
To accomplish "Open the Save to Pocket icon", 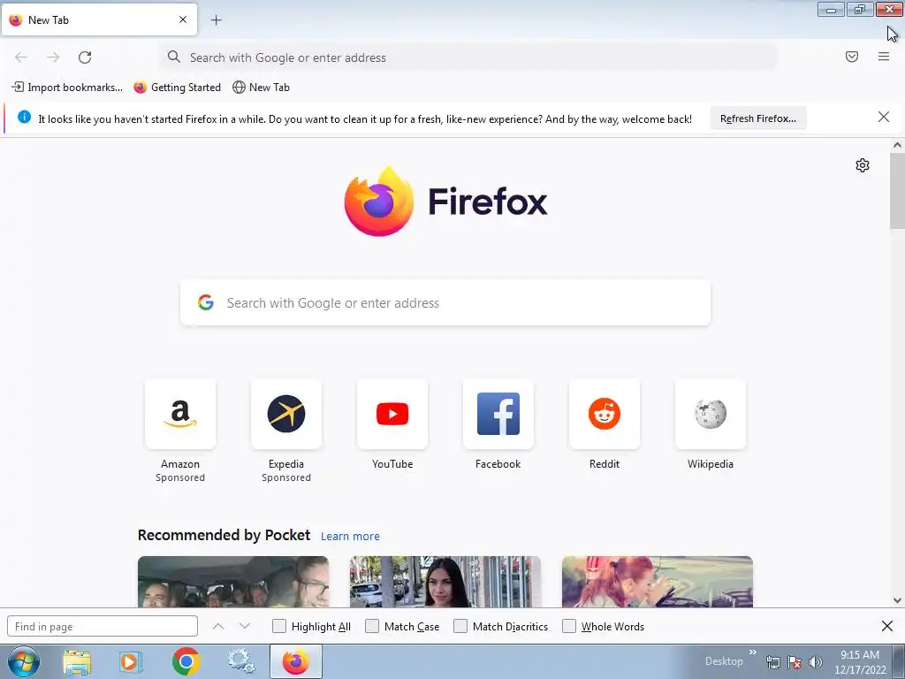I will 852,57.
